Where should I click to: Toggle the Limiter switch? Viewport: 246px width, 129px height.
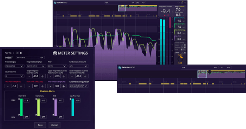183,53
